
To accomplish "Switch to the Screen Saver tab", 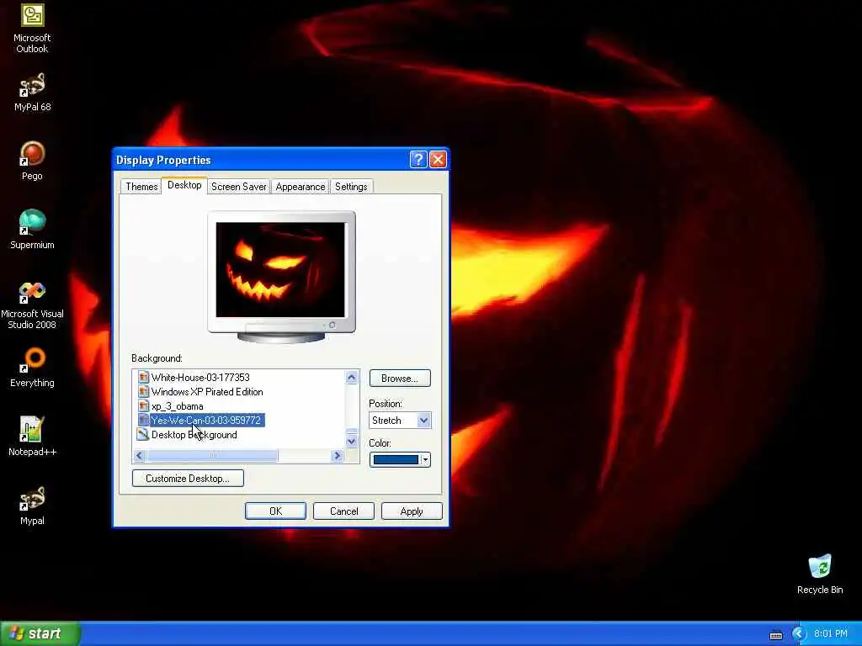I will click(x=238, y=187).
